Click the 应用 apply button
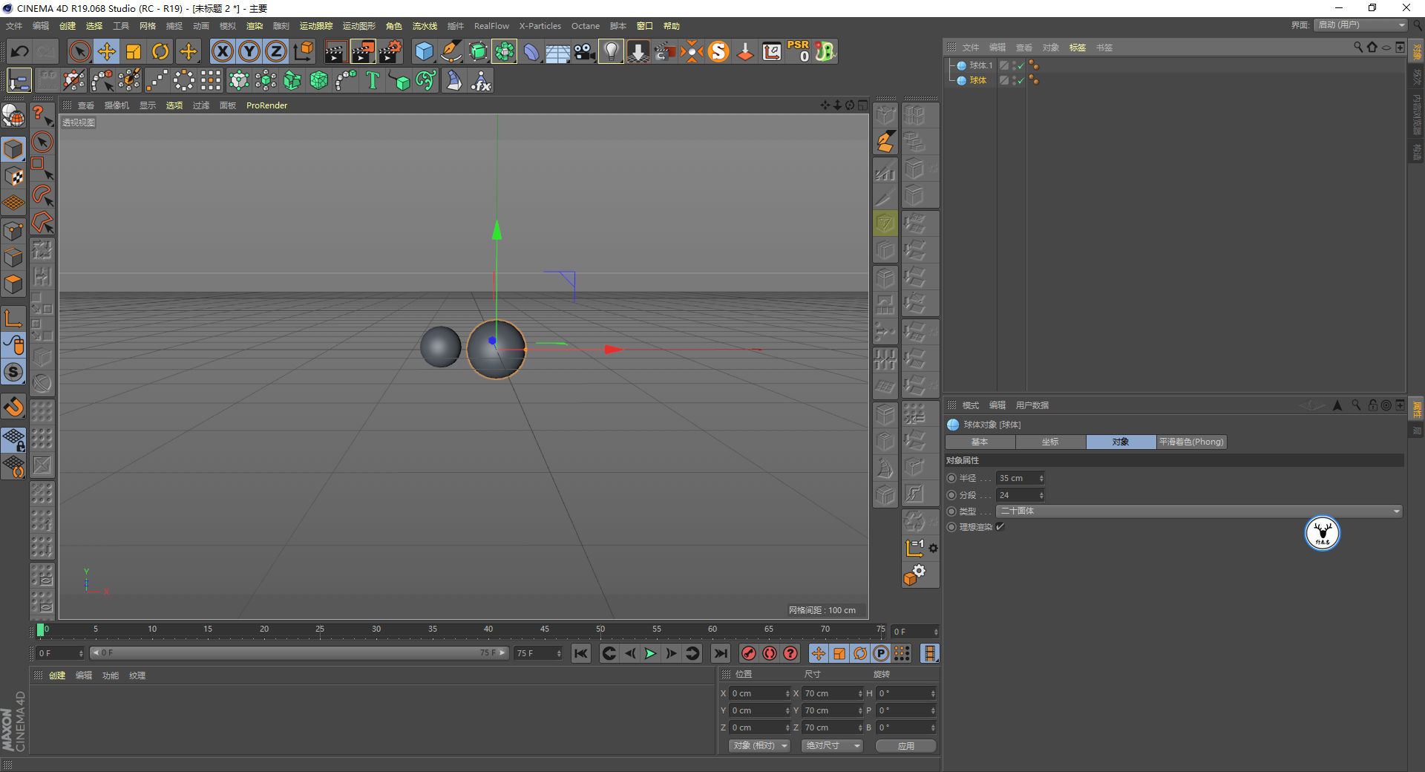 [x=905, y=746]
